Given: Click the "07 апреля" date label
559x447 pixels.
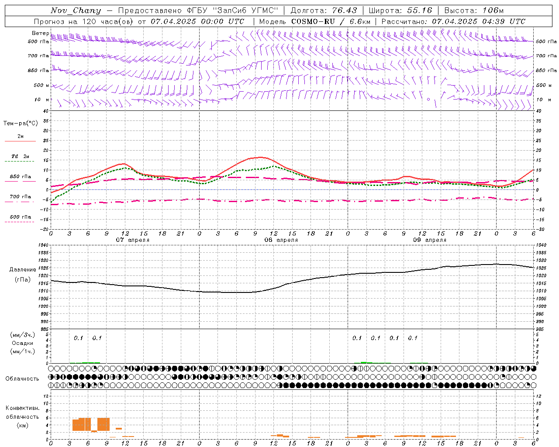Looking at the screenshot, I should coord(132,240).
